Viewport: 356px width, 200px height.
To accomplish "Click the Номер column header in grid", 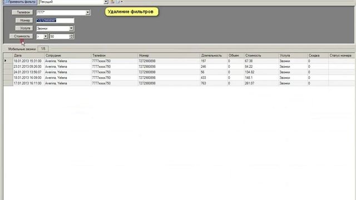I will [x=169, y=56].
